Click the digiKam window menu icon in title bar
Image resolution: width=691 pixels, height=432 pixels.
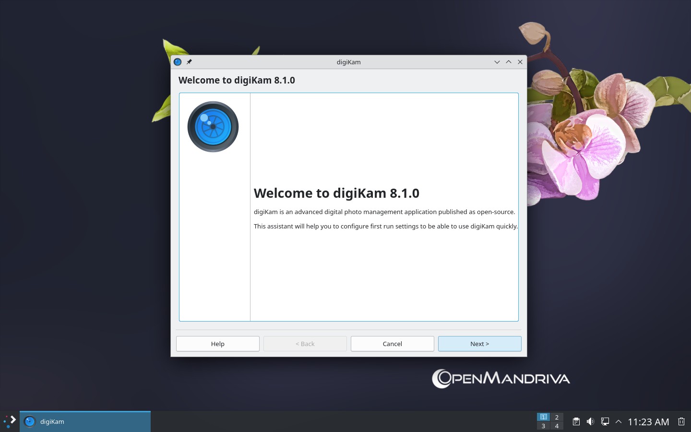(x=178, y=62)
